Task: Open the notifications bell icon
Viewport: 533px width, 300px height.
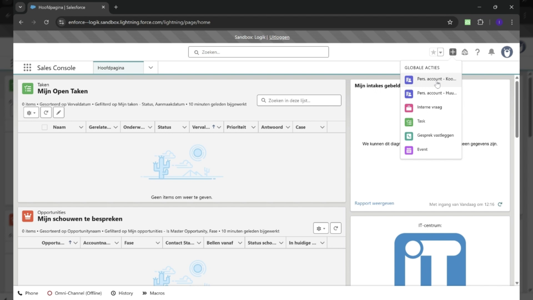Action: (x=491, y=52)
